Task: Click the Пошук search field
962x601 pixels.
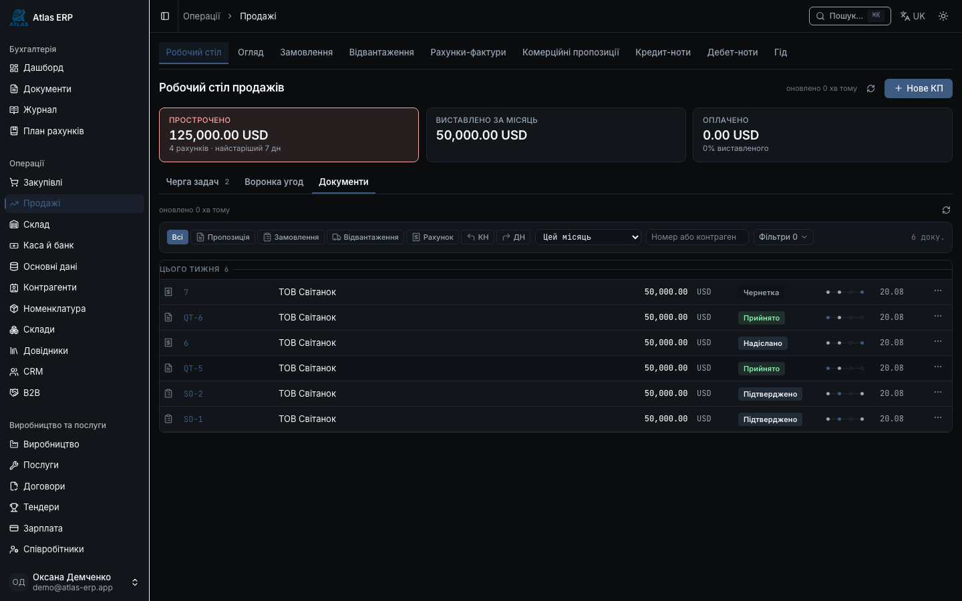Action: click(x=850, y=16)
